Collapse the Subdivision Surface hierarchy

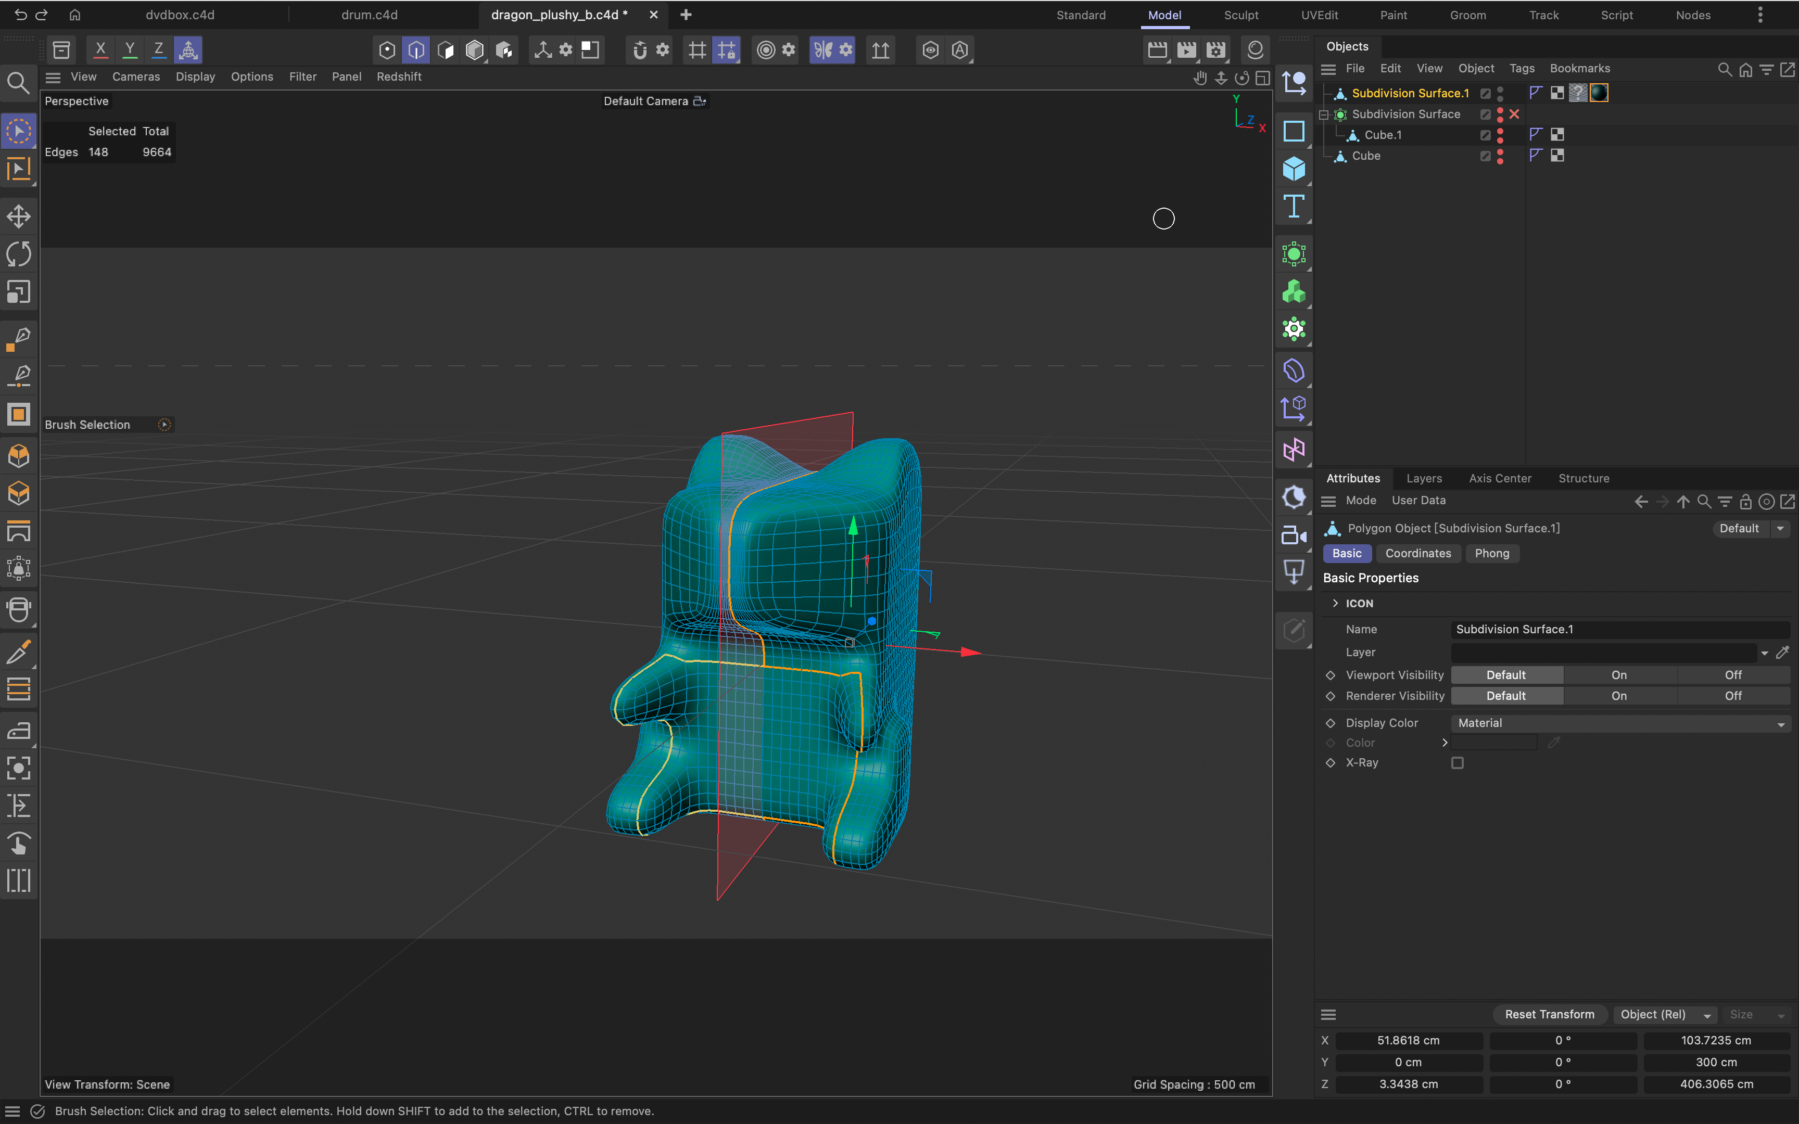(x=1325, y=114)
